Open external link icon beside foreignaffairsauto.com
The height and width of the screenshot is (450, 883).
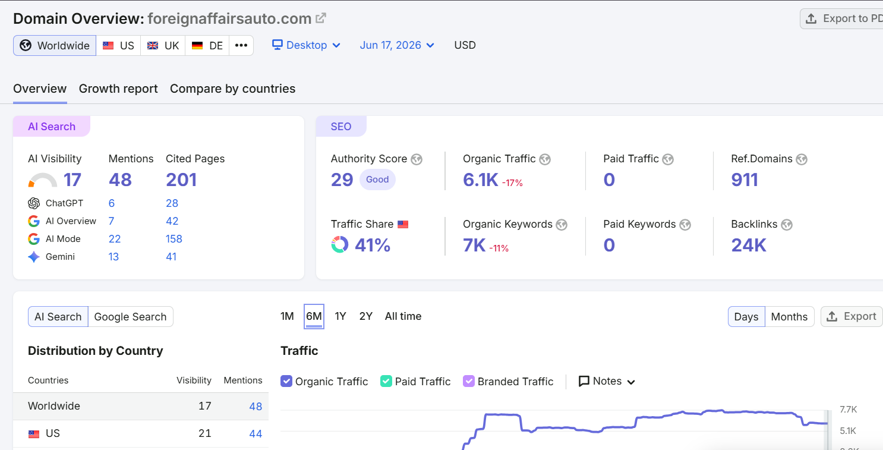pyautogui.click(x=320, y=18)
